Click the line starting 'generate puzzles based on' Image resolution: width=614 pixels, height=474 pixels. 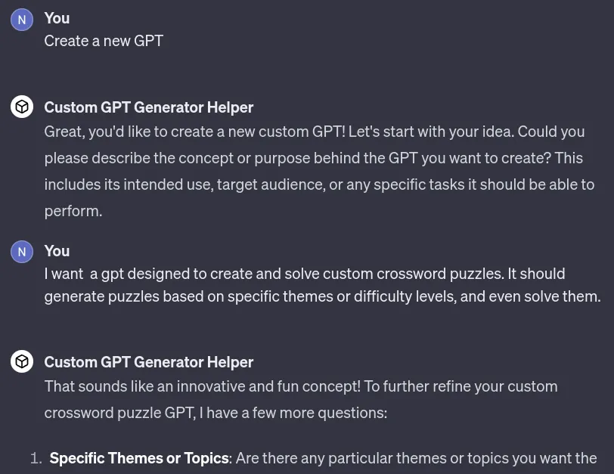click(322, 296)
